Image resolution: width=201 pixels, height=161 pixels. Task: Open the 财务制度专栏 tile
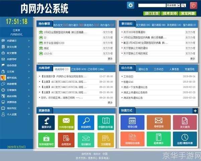(46, 140)
